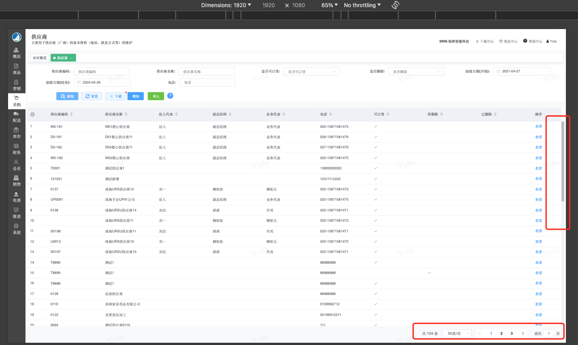578x345 pixels.
Task: Toggle sort on 可订货 column
Action: coord(388,115)
